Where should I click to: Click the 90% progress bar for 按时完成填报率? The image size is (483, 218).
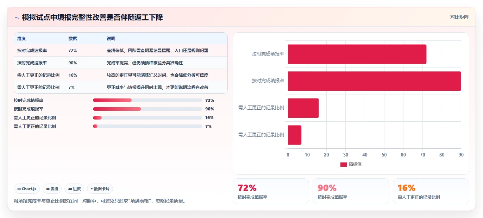pos(148,109)
